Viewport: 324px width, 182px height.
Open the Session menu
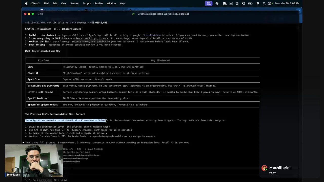[x=74, y=3]
